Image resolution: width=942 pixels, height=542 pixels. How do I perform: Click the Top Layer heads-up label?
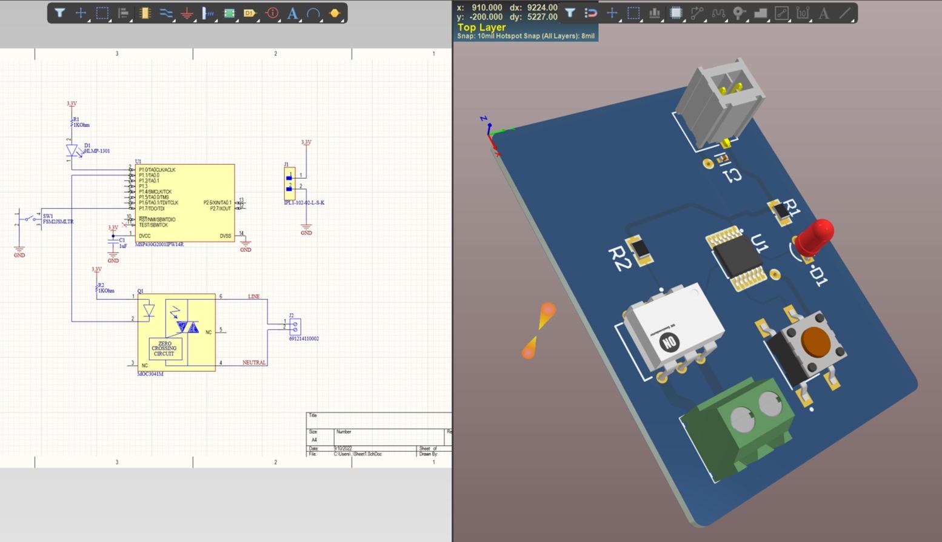click(x=481, y=27)
